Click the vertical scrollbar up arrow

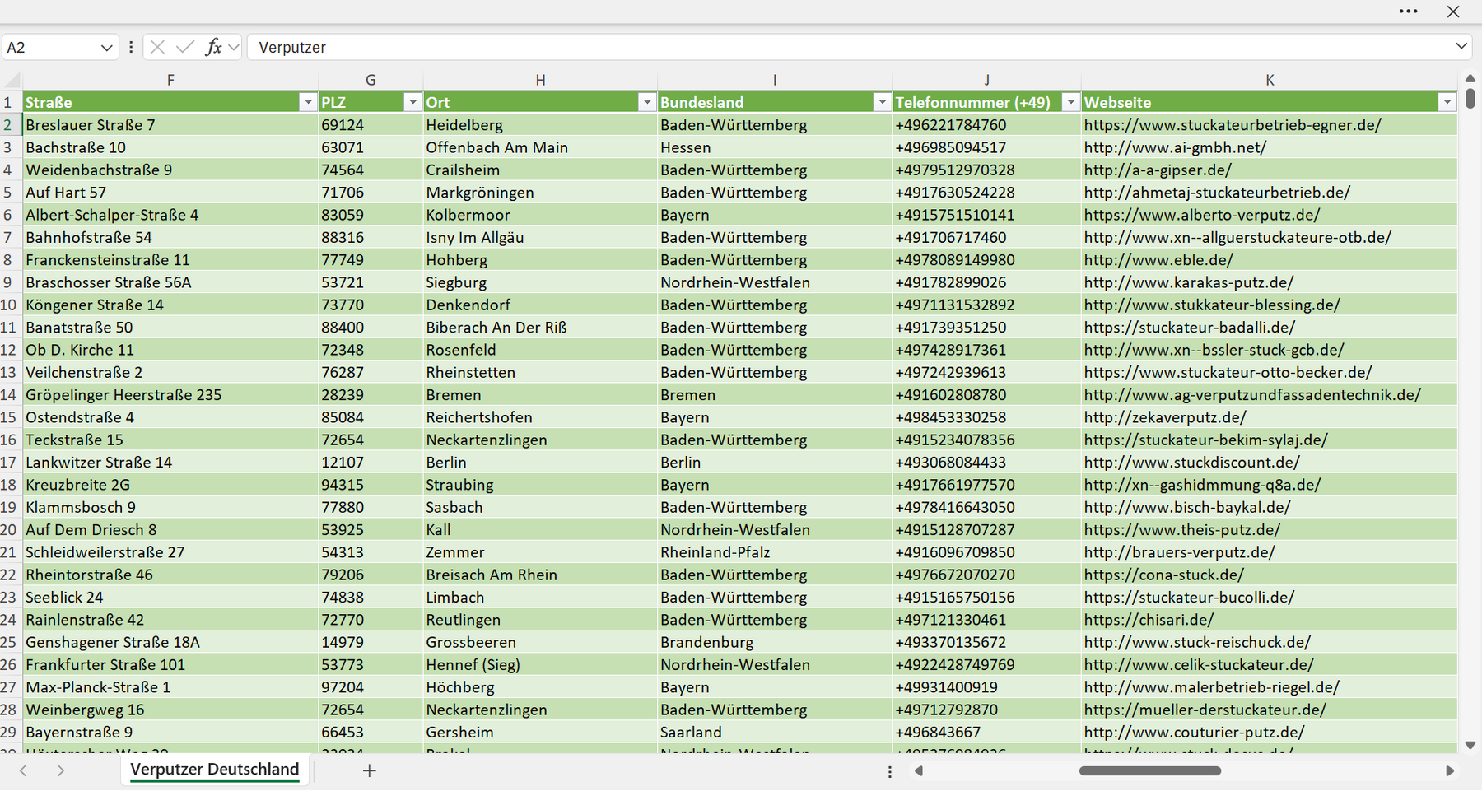[x=1470, y=78]
